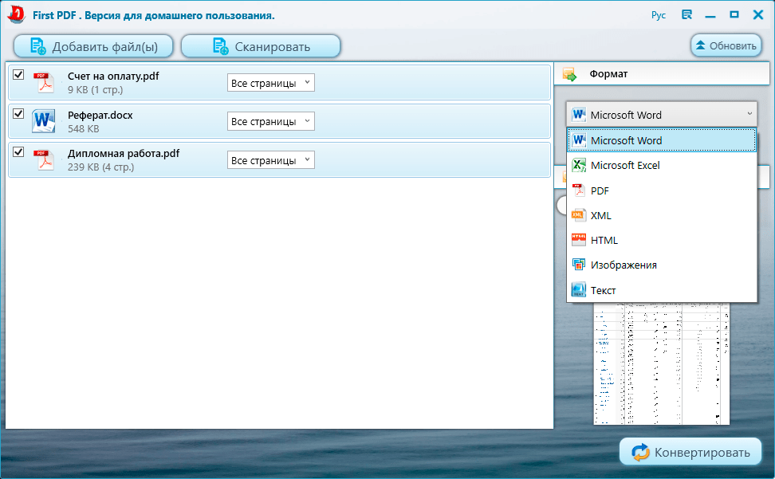Click the window title First PDF text
The width and height of the screenshot is (775, 479).
pyautogui.click(x=153, y=15)
